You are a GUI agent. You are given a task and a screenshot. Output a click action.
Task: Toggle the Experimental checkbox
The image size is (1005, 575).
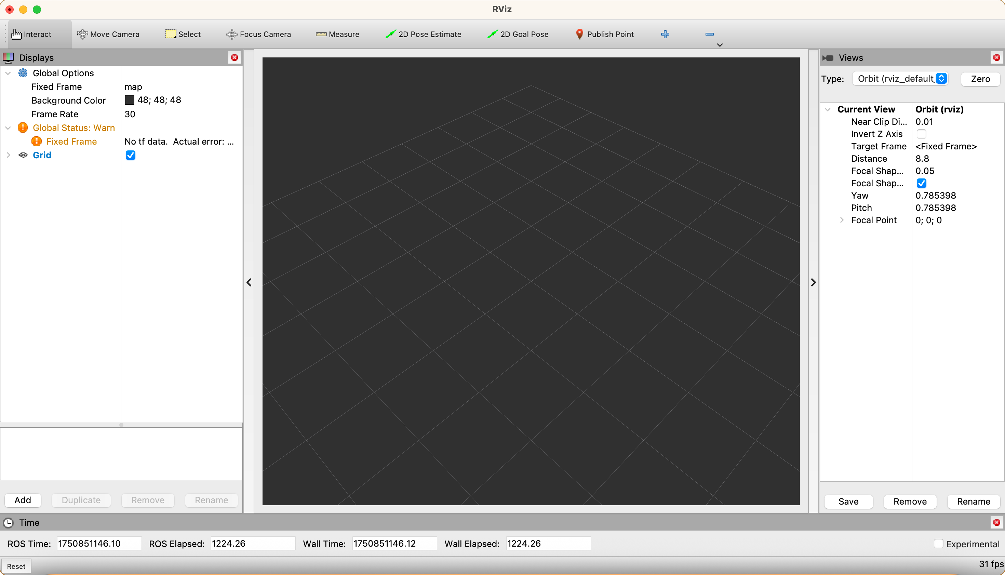coord(938,544)
